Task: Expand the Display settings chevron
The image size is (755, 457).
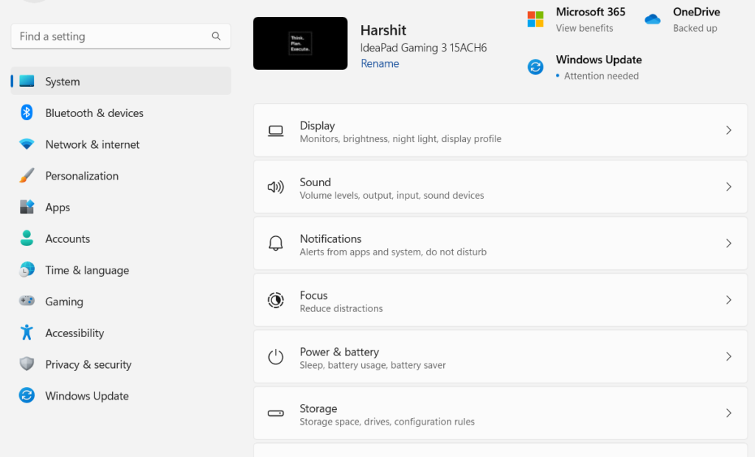Action: [728, 130]
